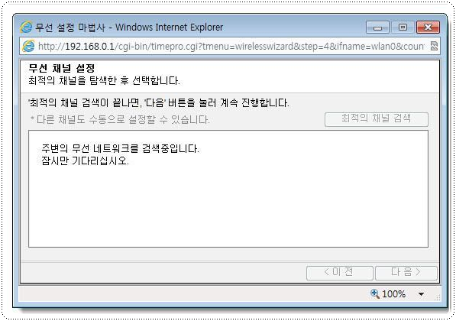Go back with the < 이전 button
Screen dimensions: 456x321
[x=339, y=273]
